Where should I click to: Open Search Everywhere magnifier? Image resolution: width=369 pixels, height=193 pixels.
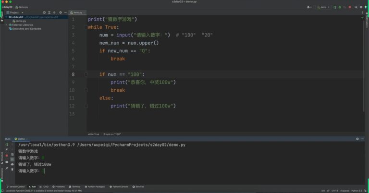(x=356, y=7)
